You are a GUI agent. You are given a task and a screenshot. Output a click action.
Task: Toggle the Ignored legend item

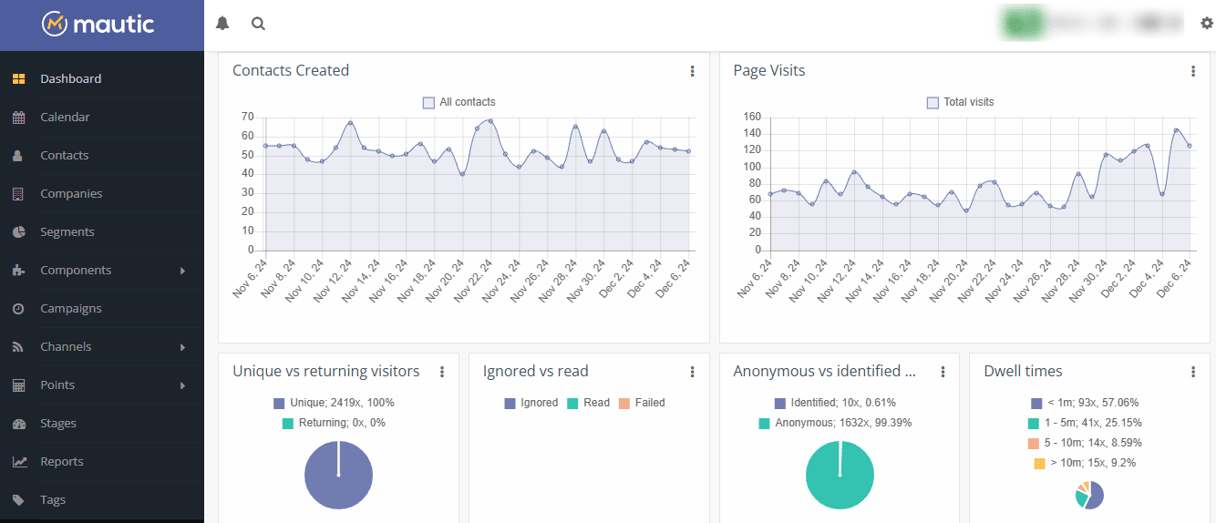(531, 403)
